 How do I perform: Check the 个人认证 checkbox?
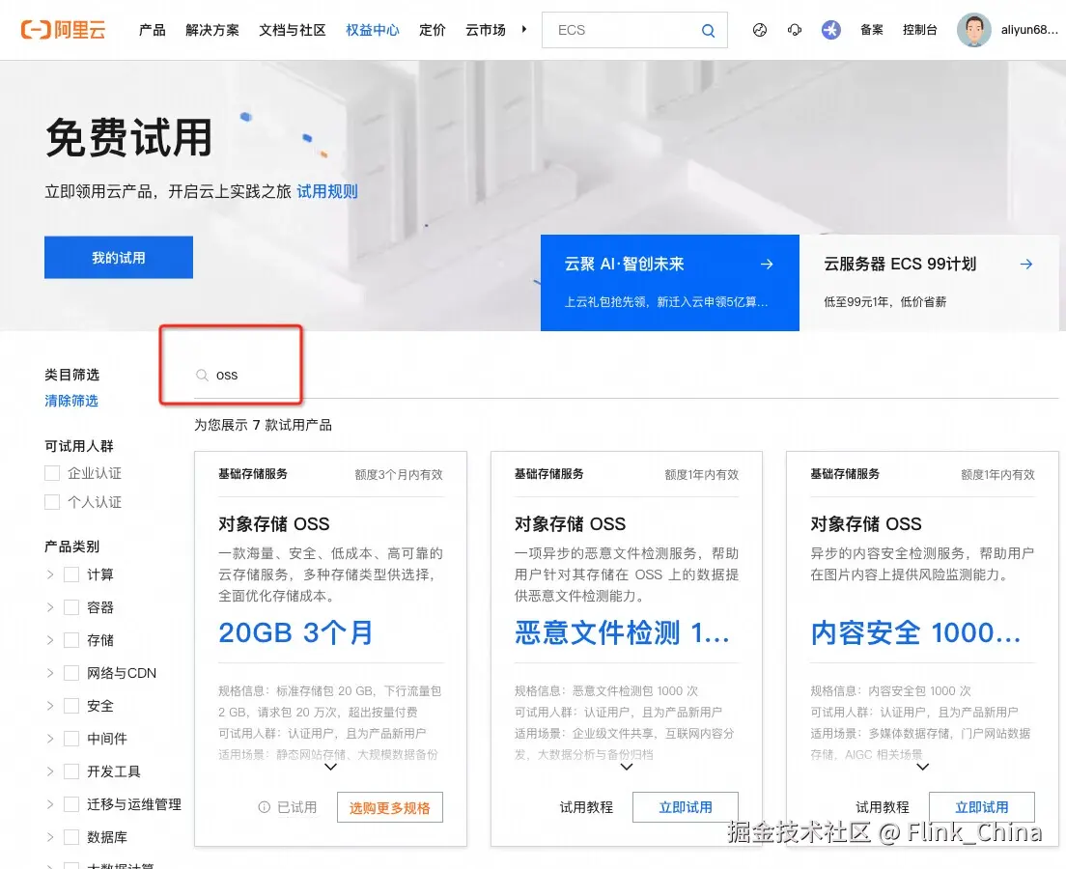[52, 502]
